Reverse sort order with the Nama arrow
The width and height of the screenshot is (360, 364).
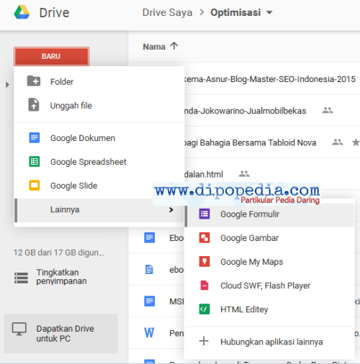click(174, 45)
